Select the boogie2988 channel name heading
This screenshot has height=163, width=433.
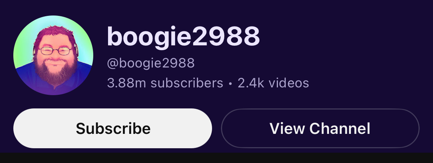(183, 37)
